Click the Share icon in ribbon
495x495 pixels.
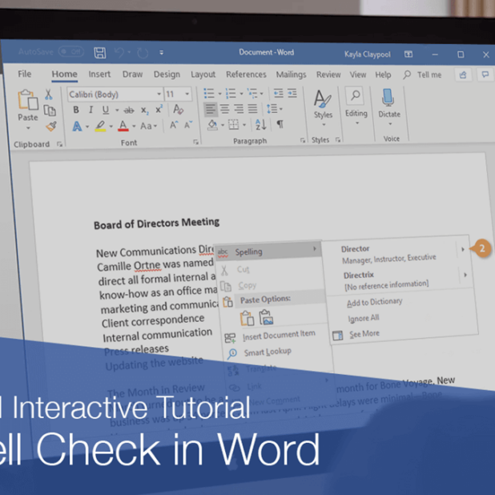pyautogui.click(x=463, y=74)
